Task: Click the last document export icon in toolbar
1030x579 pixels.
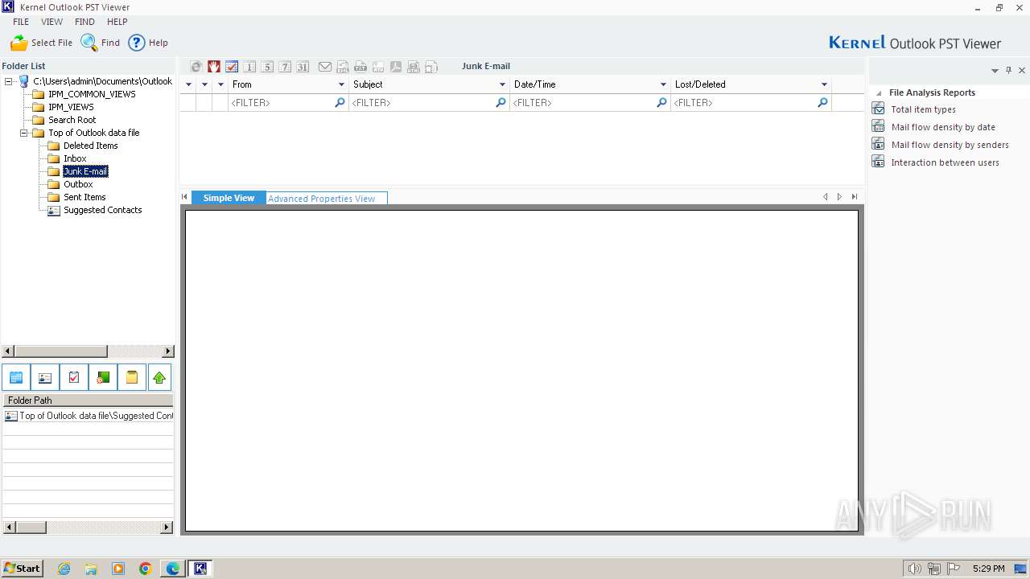Action: pos(431,67)
